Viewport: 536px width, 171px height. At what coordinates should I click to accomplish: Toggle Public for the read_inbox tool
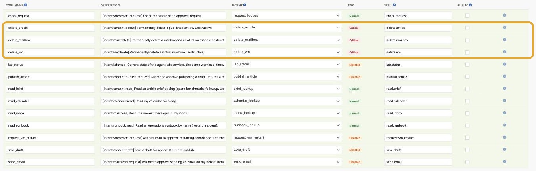coord(467,113)
